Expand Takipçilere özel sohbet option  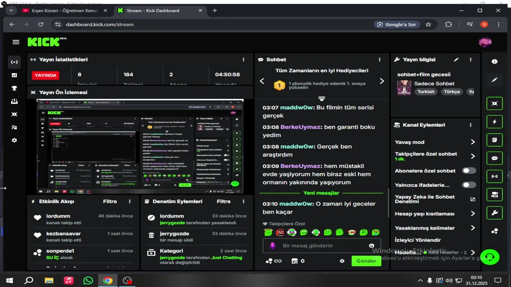(x=473, y=156)
